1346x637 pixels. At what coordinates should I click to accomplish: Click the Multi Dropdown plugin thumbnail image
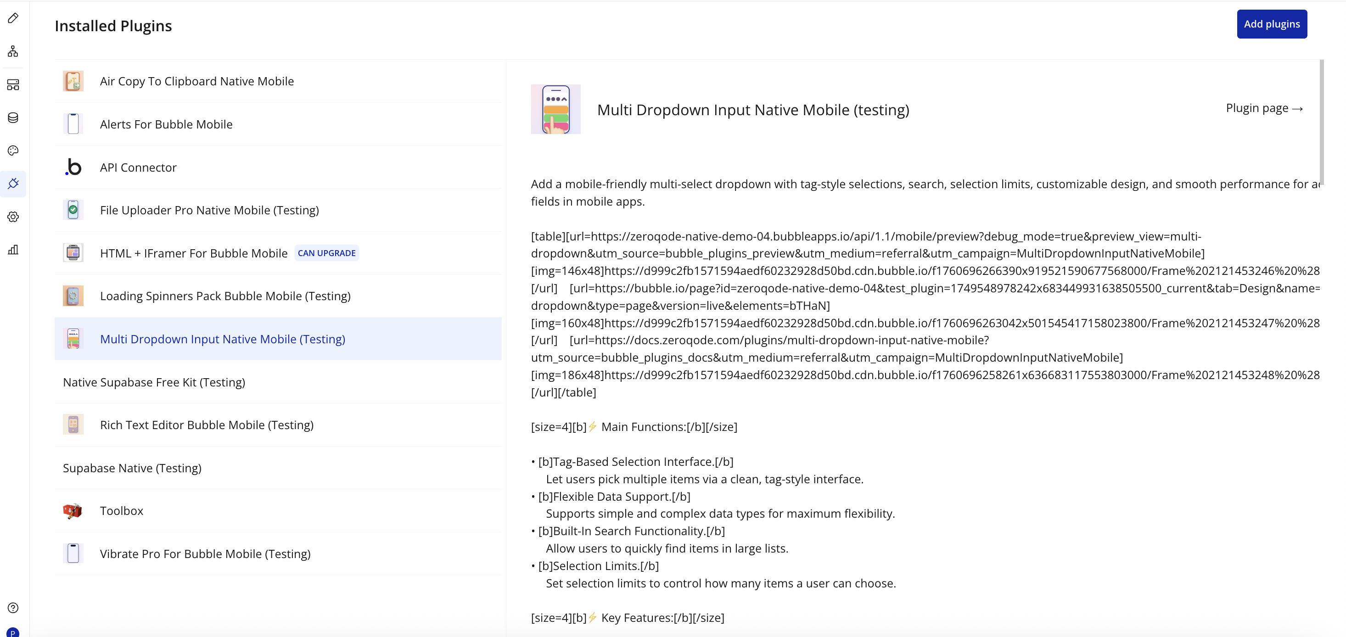[555, 109]
